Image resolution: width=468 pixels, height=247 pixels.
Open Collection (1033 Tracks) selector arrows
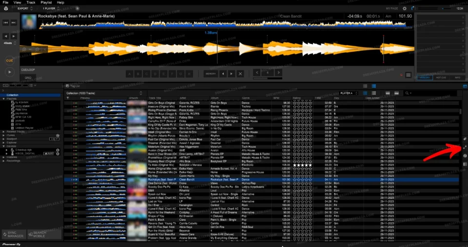coord(141,93)
